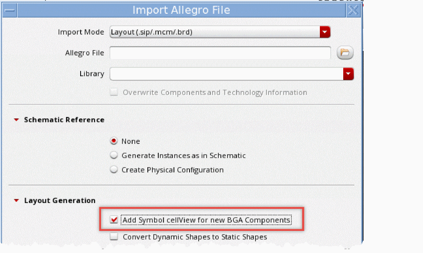
Task: Toggle Overwrite Components and Technology Information checkbox
Action: pos(114,93)
